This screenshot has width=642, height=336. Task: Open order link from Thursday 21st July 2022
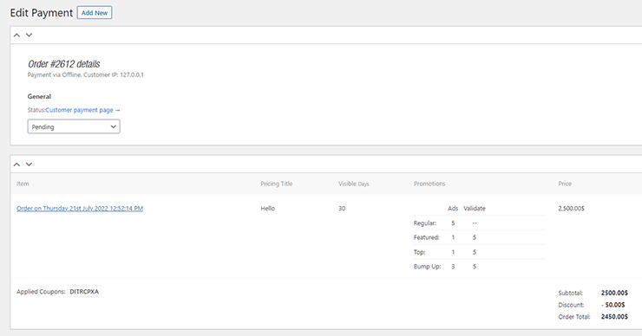80,209
